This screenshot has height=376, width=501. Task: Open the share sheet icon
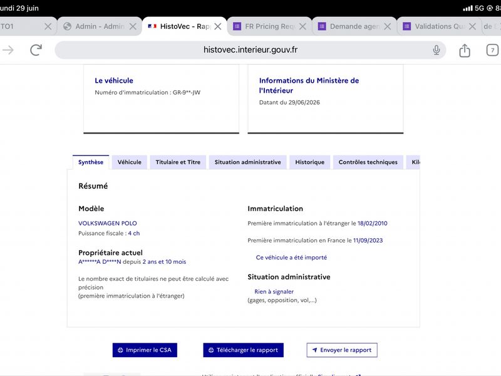tap(465, 50)
